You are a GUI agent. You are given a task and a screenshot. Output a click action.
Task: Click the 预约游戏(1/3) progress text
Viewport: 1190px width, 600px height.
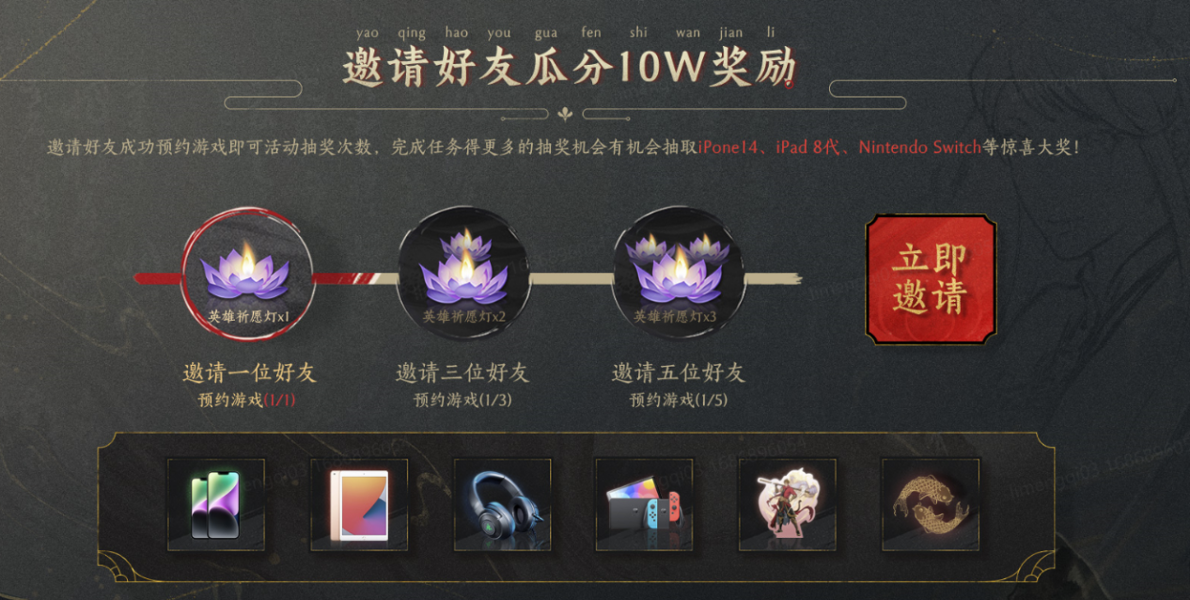[x=463, y=400]
